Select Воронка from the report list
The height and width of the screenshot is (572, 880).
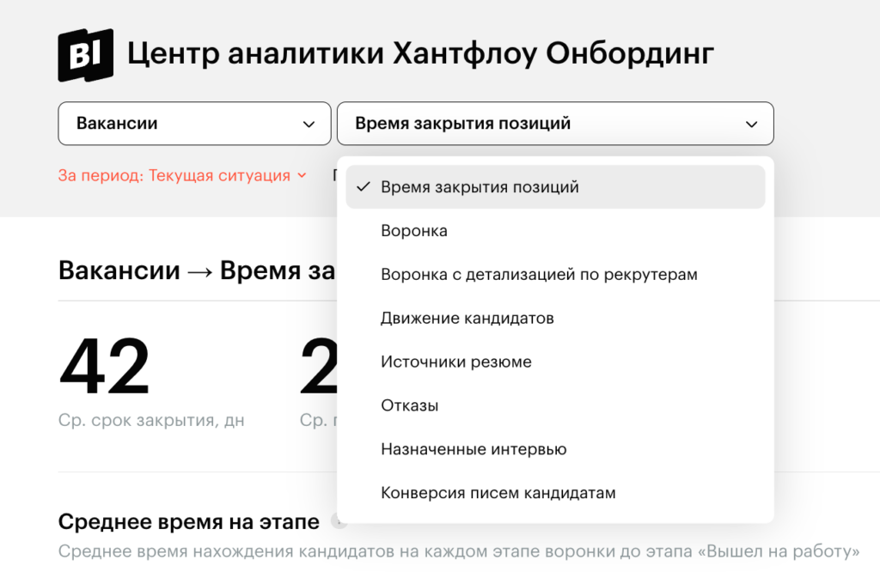click(413, 231)
